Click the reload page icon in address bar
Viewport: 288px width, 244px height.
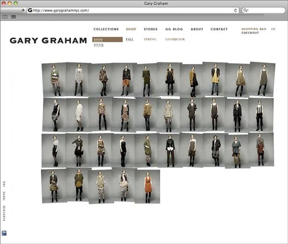click(x=235, y=10)
